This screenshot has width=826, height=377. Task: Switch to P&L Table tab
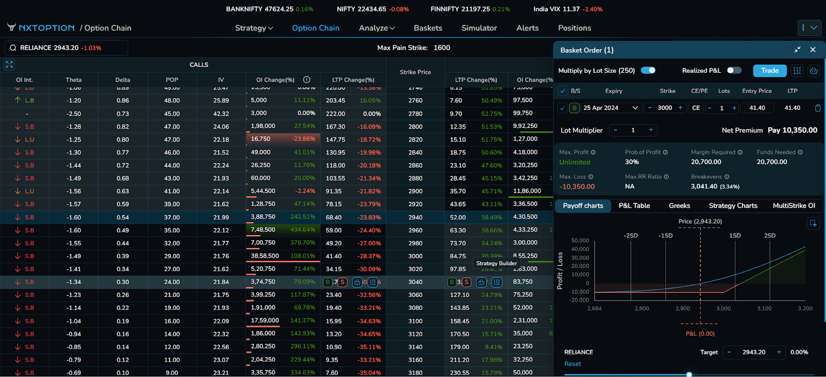point(634,206)
